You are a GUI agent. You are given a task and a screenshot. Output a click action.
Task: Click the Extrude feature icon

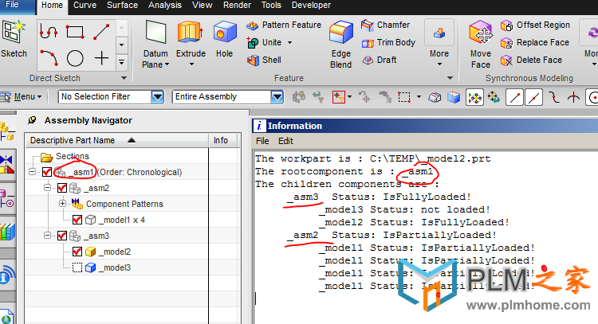pyautogui.click(x=191, y=33)
